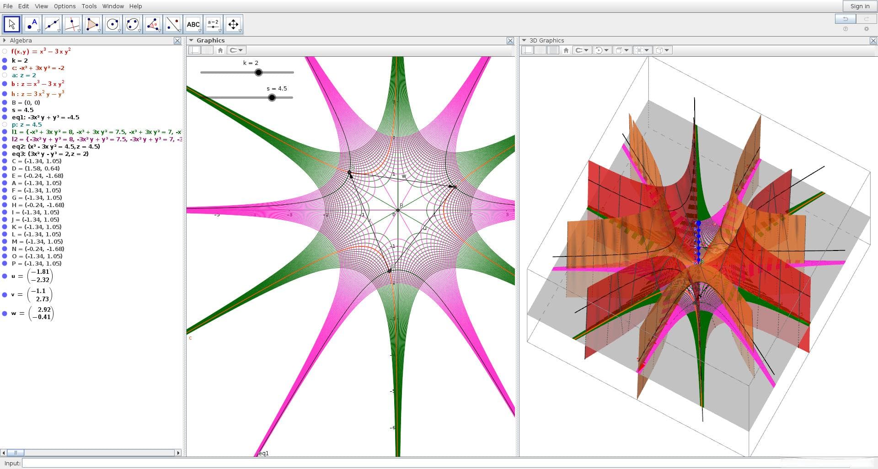Close the Graphics panel
The height and width of the screenshot is (469, 878).
510,41
